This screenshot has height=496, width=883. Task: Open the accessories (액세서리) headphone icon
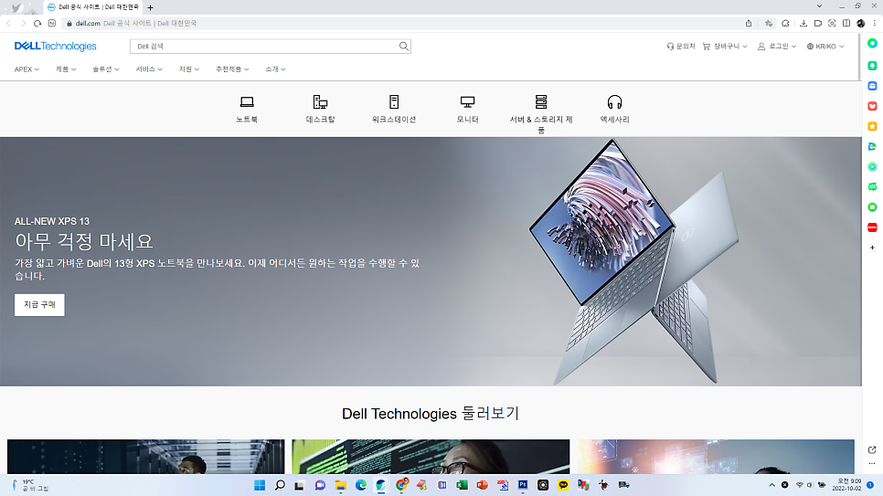(614, 102)
